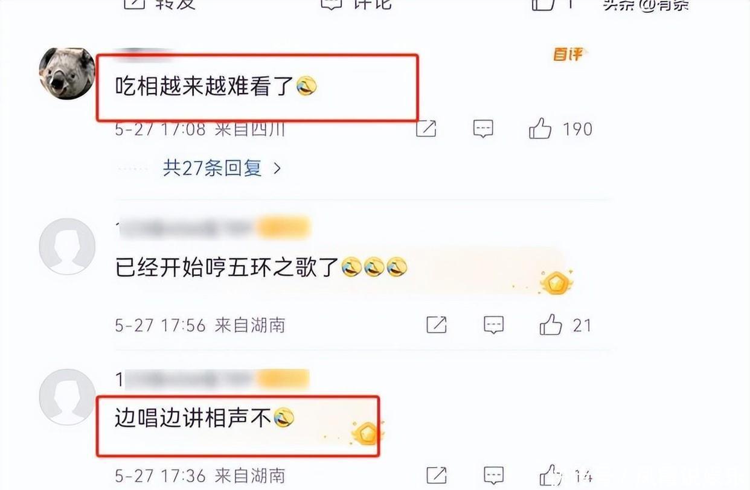The height and width of the screenshot is (490, 750).
Task: Like the 边唱边讲相声不 comment
Action: click(551, 475)
